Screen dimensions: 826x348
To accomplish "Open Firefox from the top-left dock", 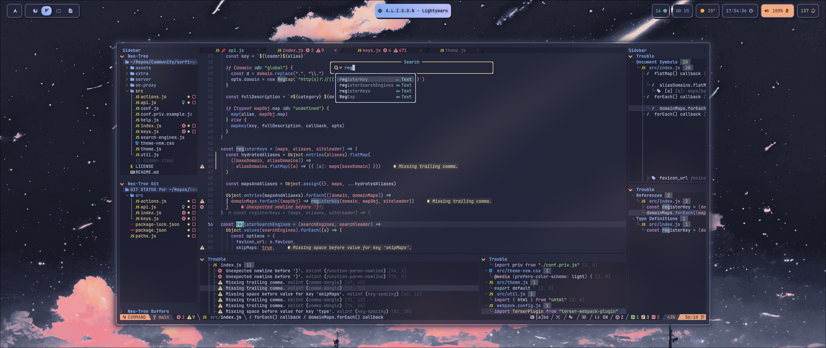I will (35, 11).
